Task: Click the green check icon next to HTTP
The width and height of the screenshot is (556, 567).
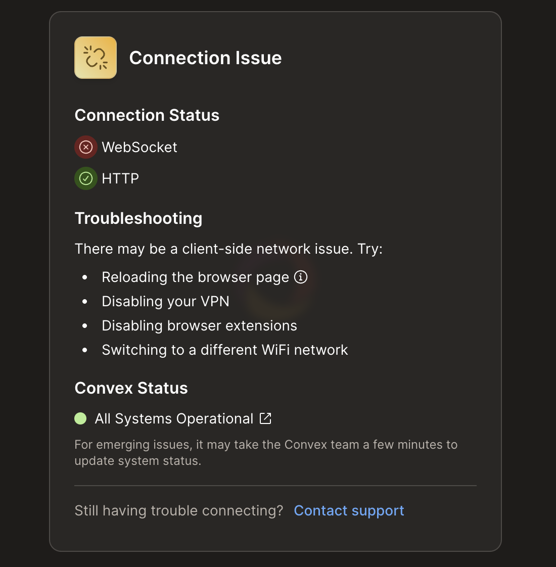Action: [x=85, y=178]
